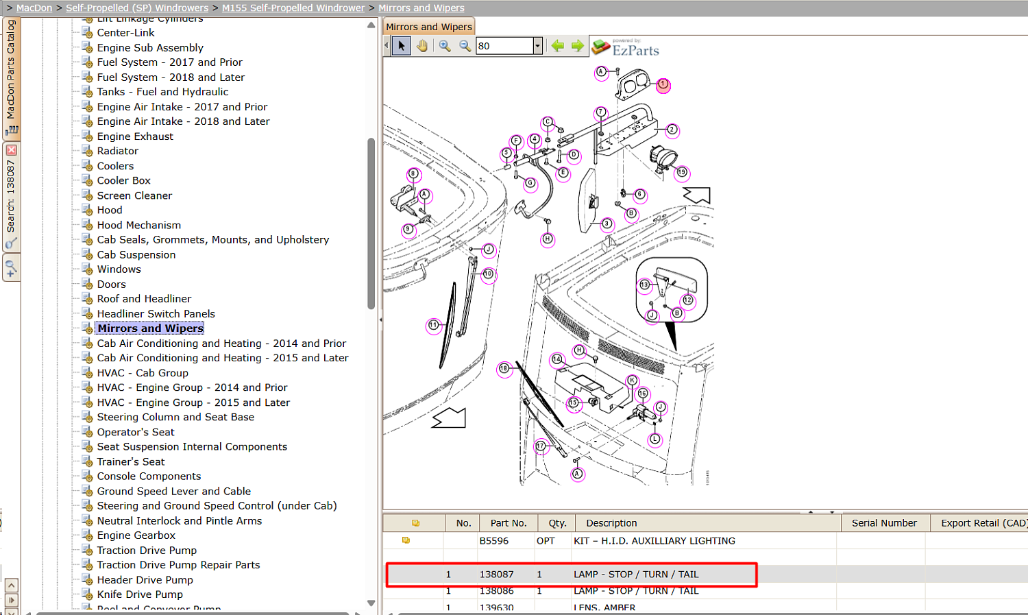Screen dimensions: 1028x615
Task: Click callout 10 on the wiper arm
Action: coord(488,274)
